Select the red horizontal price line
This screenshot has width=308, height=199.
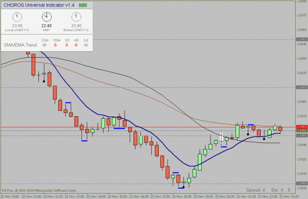coord(148,127)
